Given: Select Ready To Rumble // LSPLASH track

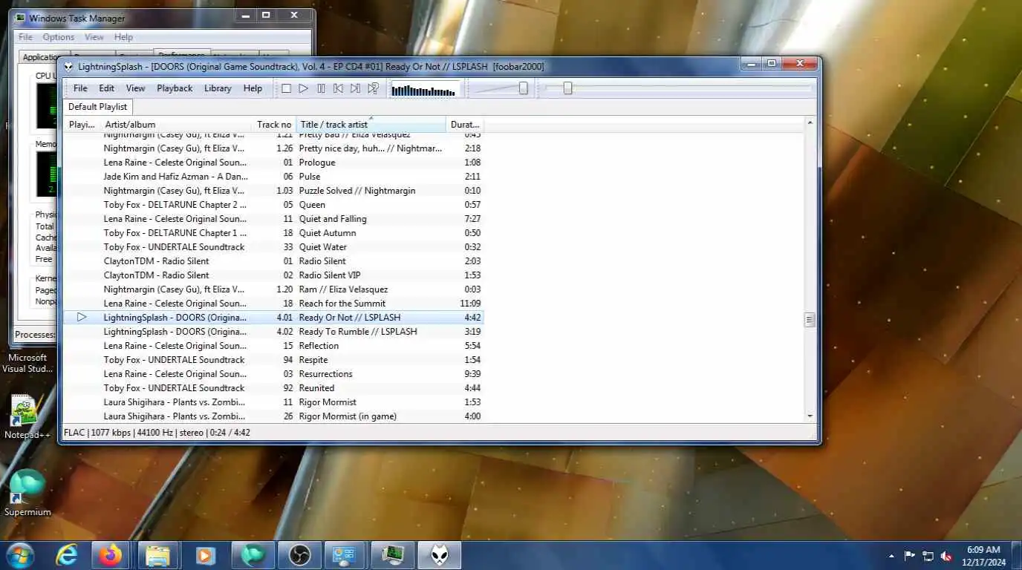Looking at the screenshot, I should point(273,332).
